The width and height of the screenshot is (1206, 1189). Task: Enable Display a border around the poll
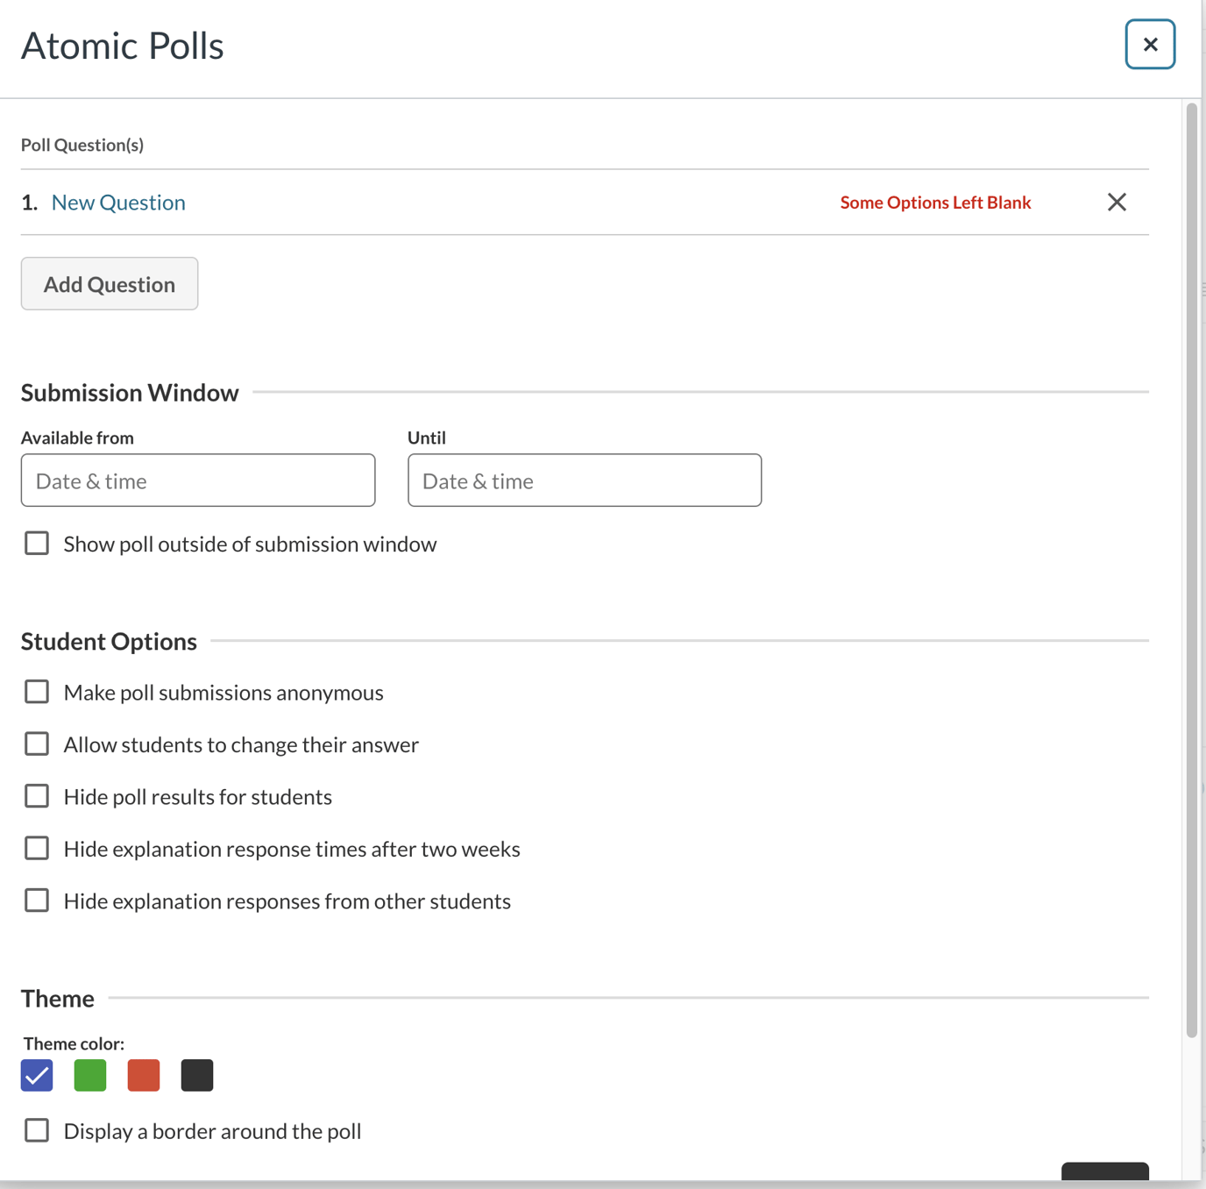coord(37,1130)
